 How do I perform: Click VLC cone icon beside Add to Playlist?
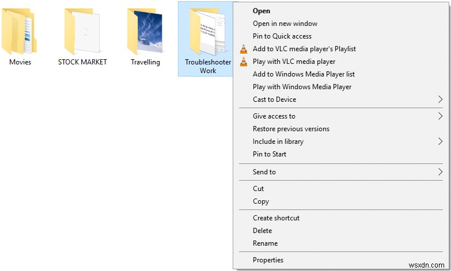click(243, 49)
